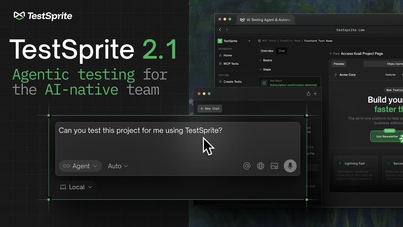This screenshot has width=403, height=227.
Task: Click the share icon in the chat window
Action: (x=309, y=93)
